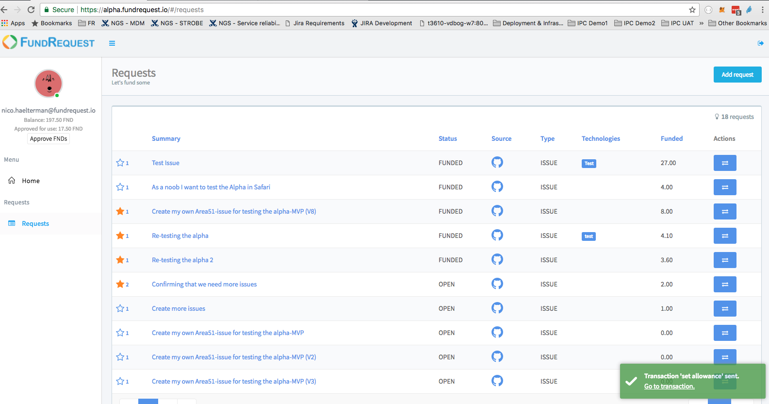Image resolution: width=769 pixels, height=404 pixels.
Task: Click the 'Test' technology tag on Test Issue
Action: pyautogui.click(x=589, y=163)
